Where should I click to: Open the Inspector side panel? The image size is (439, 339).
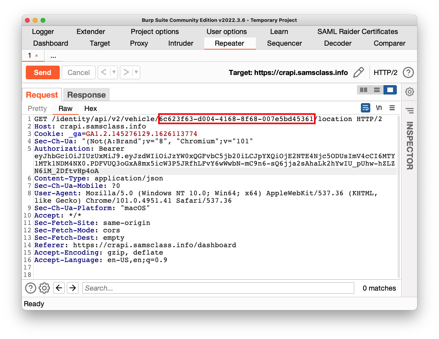click(410, 146)
